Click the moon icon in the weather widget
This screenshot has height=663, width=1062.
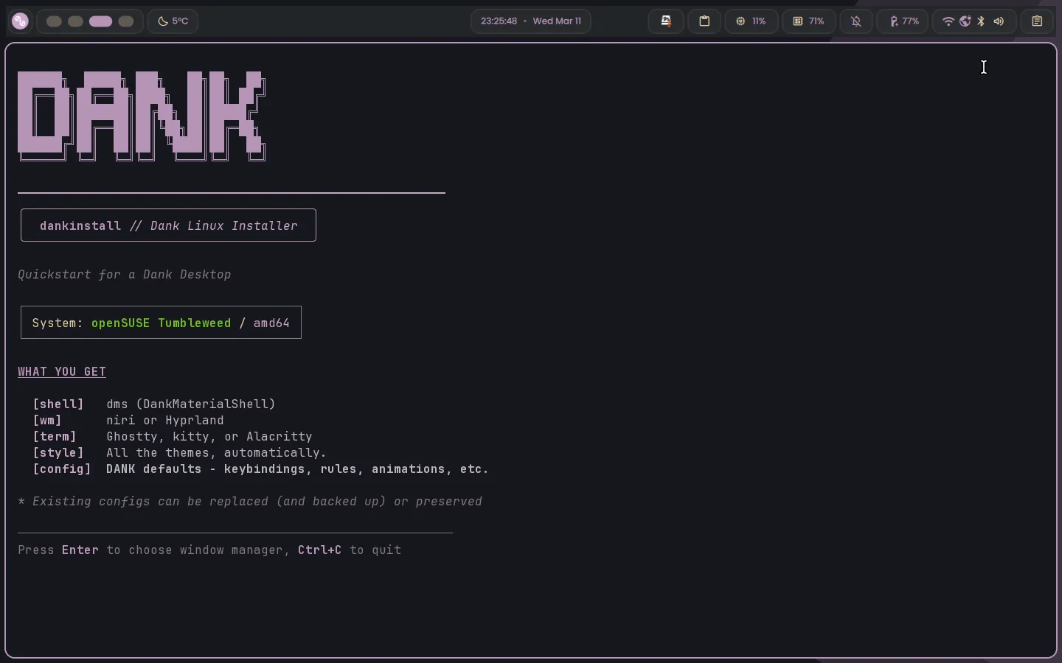pyautogui.click(x=163, y=21)
